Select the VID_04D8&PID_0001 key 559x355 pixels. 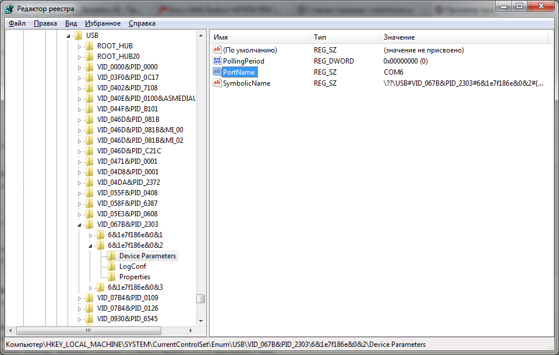128,171
